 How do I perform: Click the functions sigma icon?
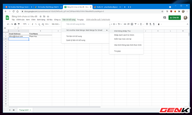[141, 24]
